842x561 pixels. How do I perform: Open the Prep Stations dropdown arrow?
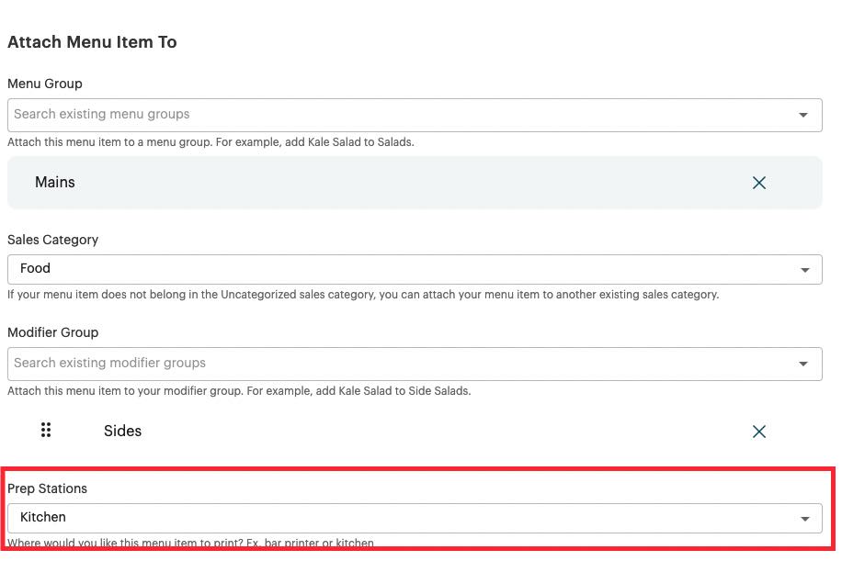tap(804, 518)
